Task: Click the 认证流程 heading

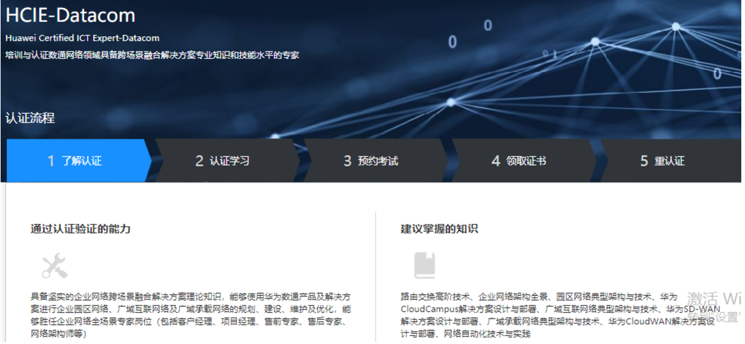Action: pyautogui.click(x=30, y=117)
